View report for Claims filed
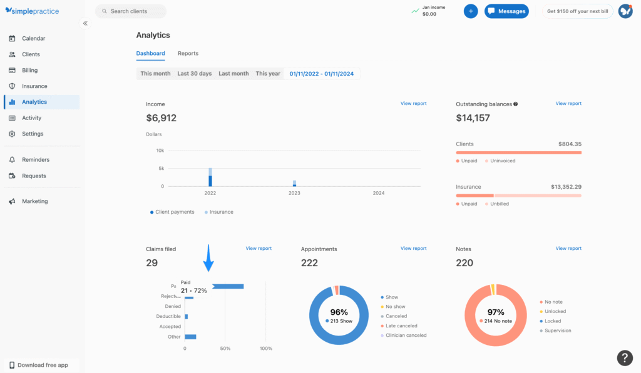Viewport: 641px width, 373px height. [x=259, y=248]
